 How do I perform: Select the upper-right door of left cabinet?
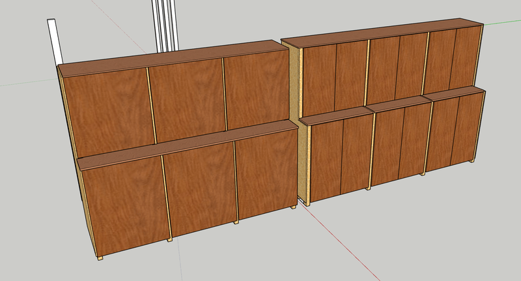pos(257,89)
